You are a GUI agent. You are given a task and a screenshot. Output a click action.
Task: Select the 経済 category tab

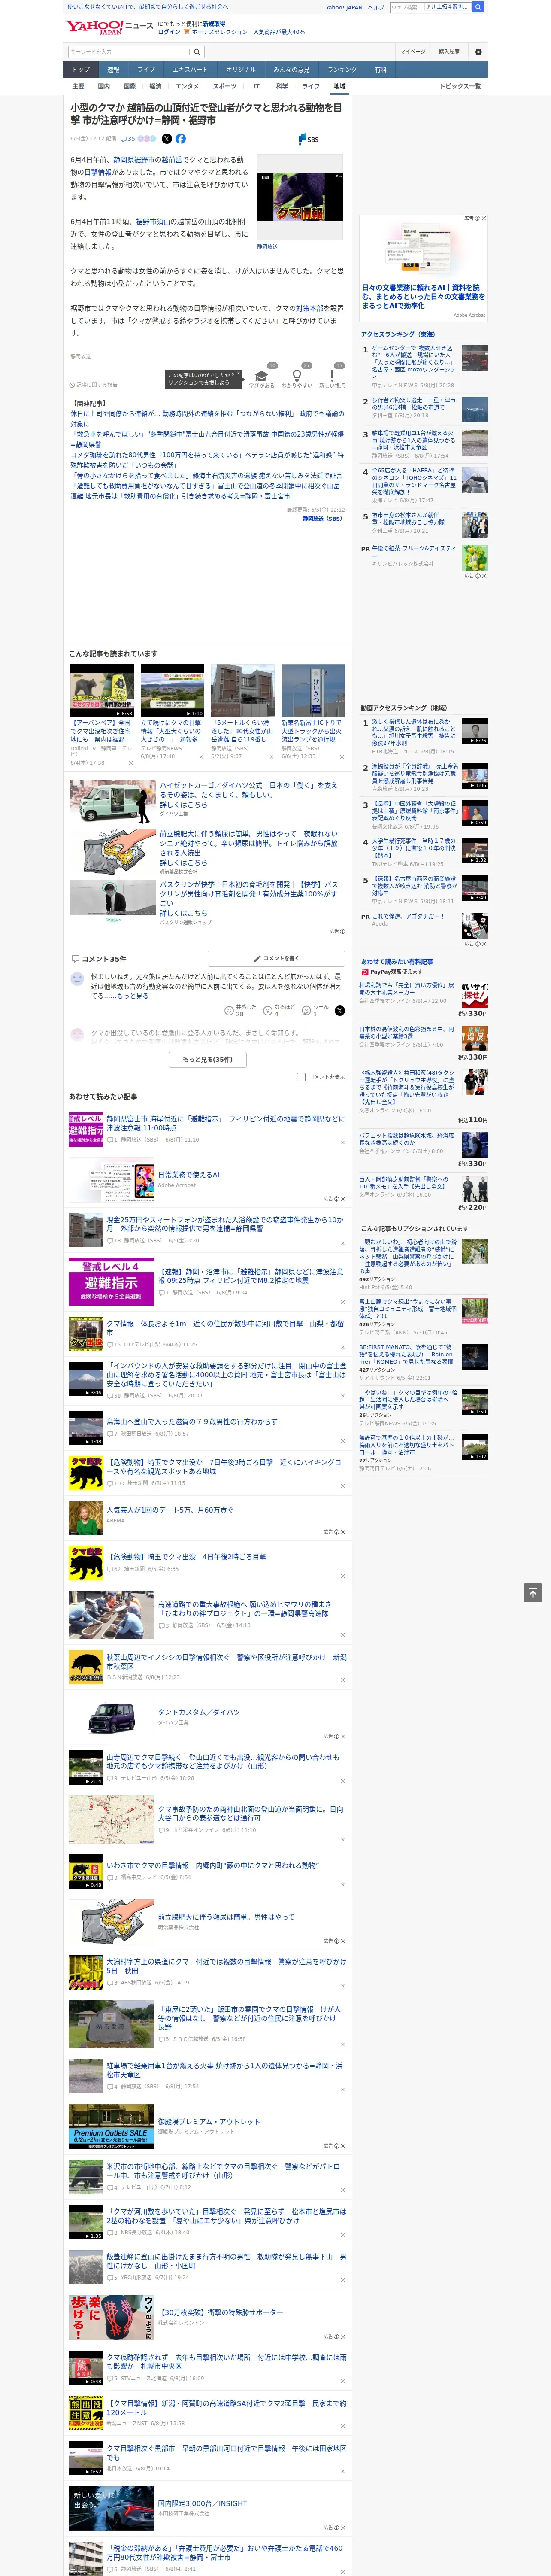tap(155, 86)
